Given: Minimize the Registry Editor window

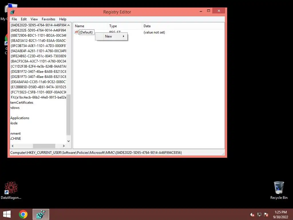Looking at the screenshot, I should coord(201,11).
